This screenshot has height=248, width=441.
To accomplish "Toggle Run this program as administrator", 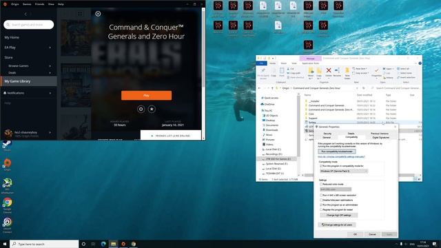I will point(321,205).
